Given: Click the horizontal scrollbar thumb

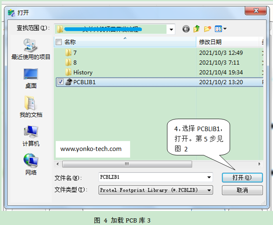Looking at the screenshot, I should [x=127, y=164].
